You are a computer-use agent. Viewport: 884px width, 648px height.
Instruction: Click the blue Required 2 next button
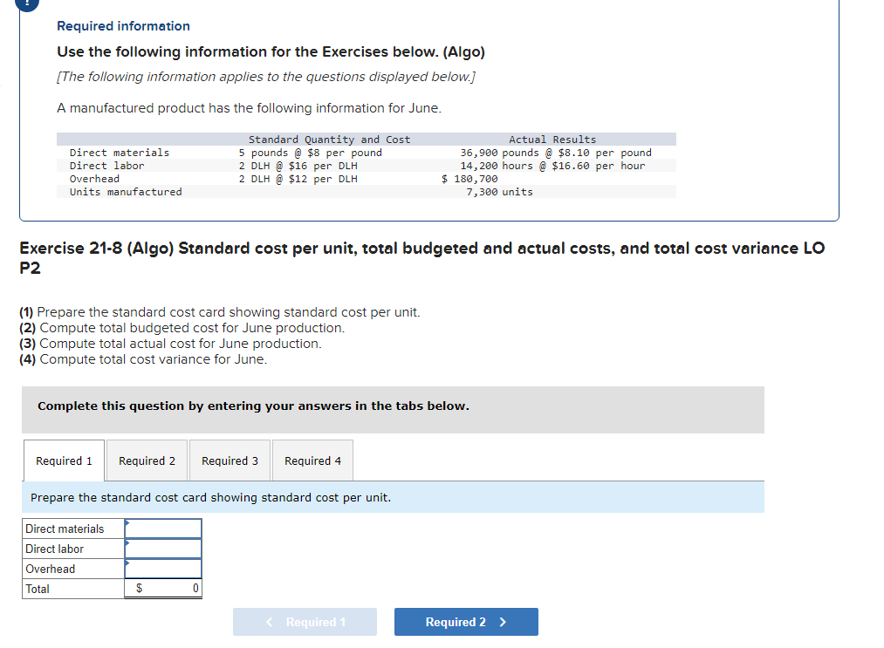click(466, 622)
